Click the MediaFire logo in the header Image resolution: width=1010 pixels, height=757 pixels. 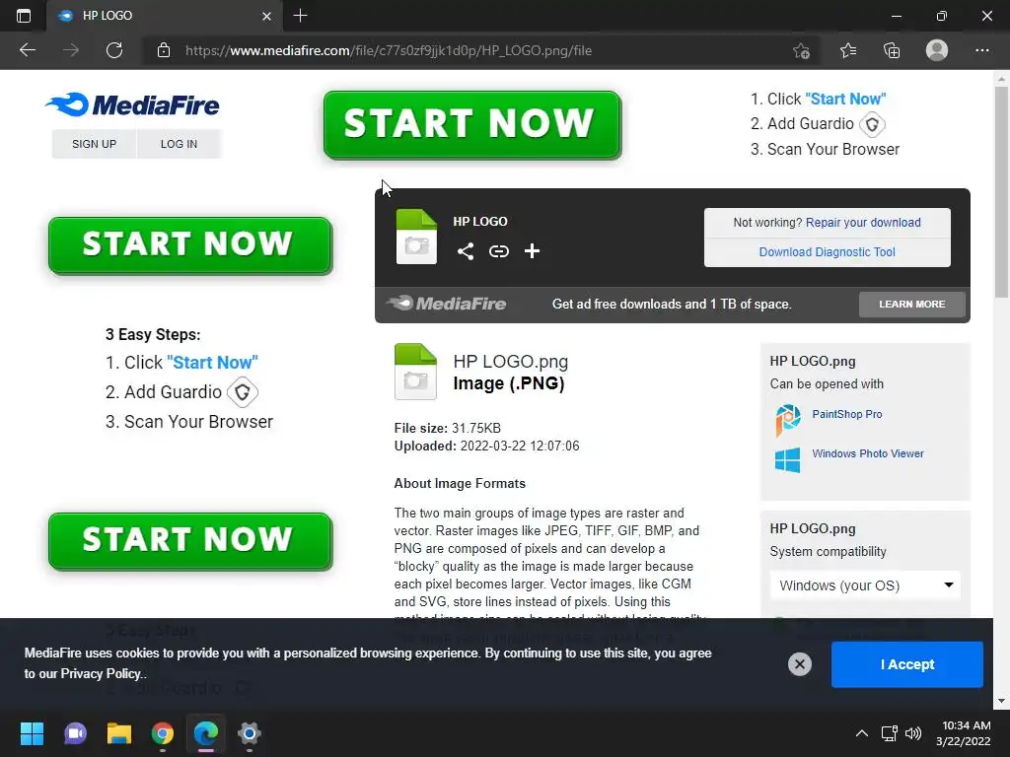(132, 104)
